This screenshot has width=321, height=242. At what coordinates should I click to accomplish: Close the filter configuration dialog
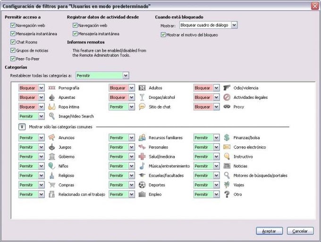click(x=315, y=6)
